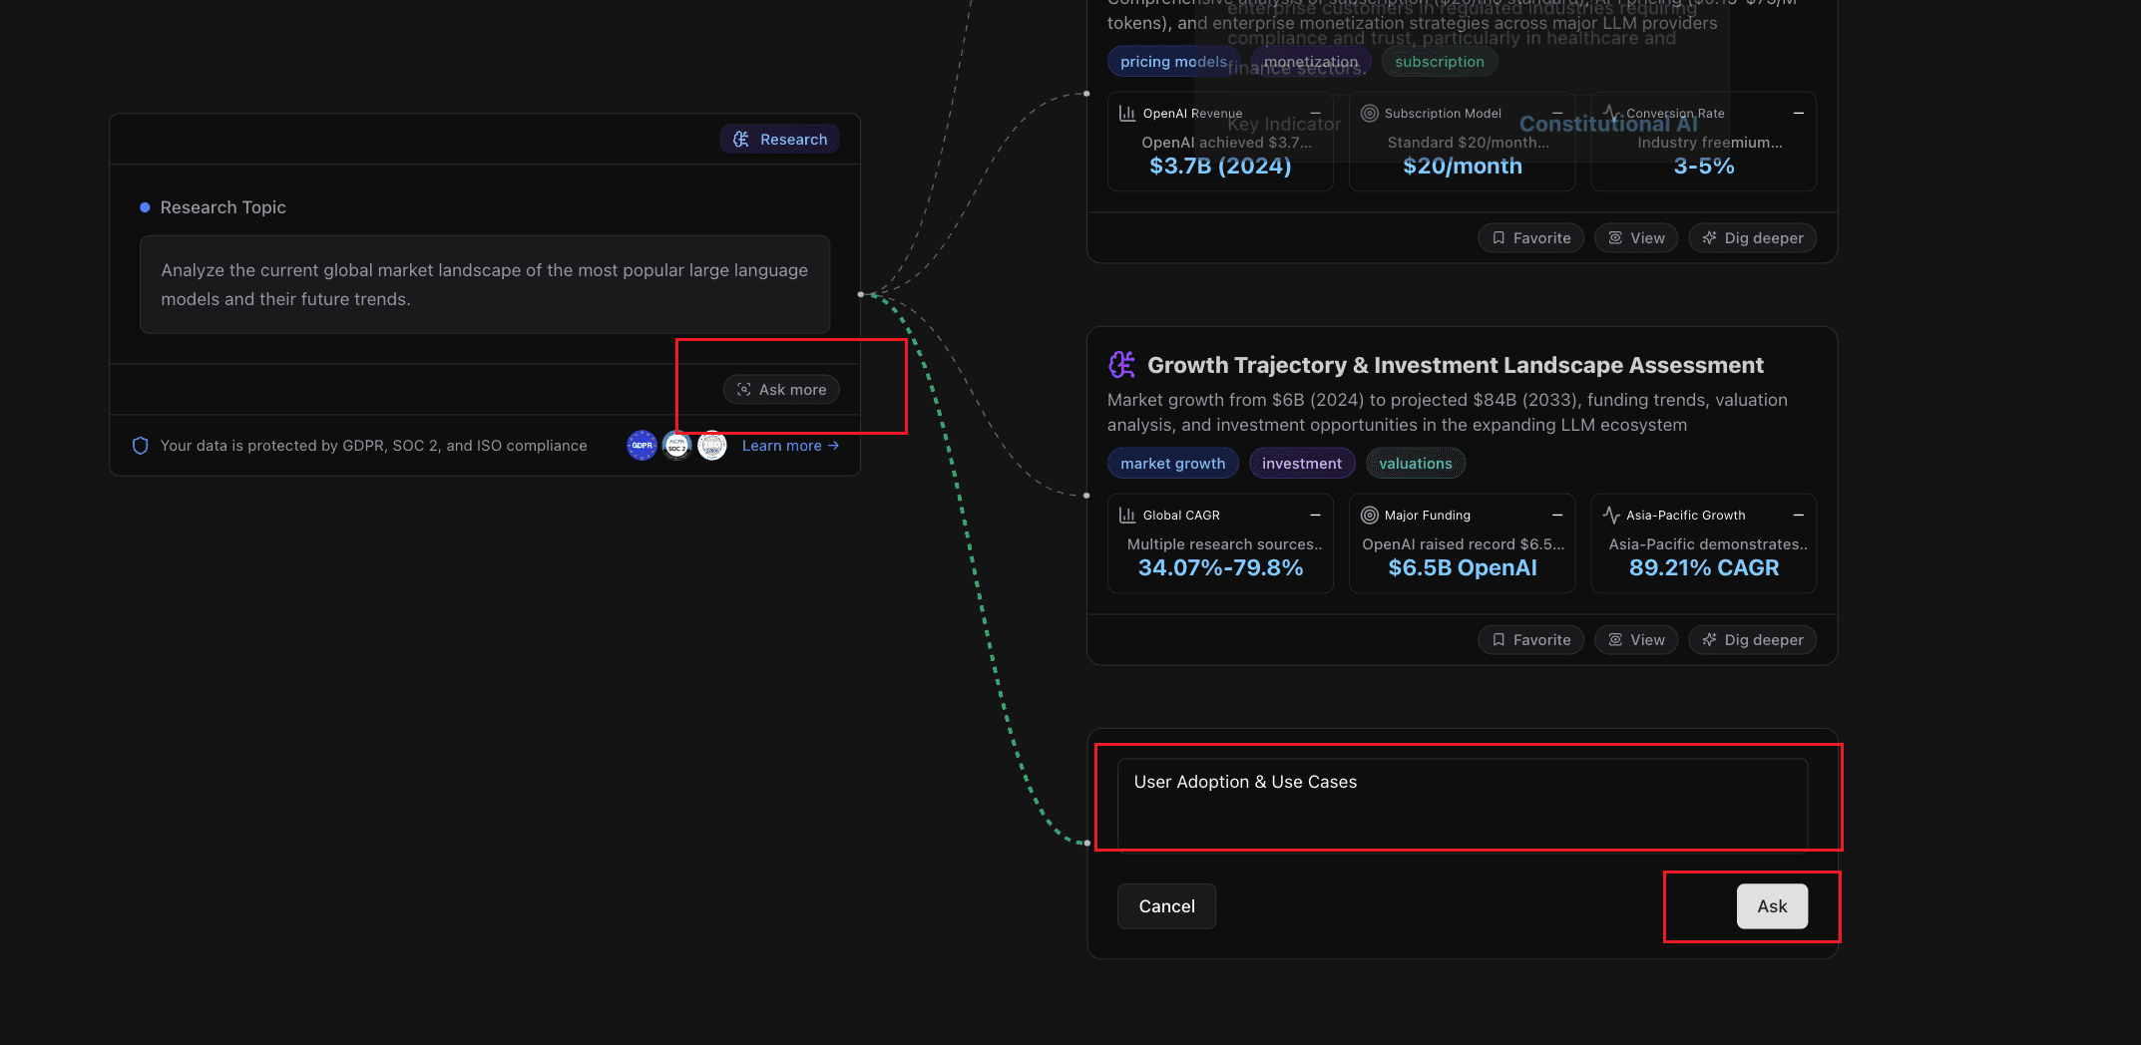Select the valuations tag
Image resolution: width=2141 pixels, height=1045 pixels.
click(1416, 464)
